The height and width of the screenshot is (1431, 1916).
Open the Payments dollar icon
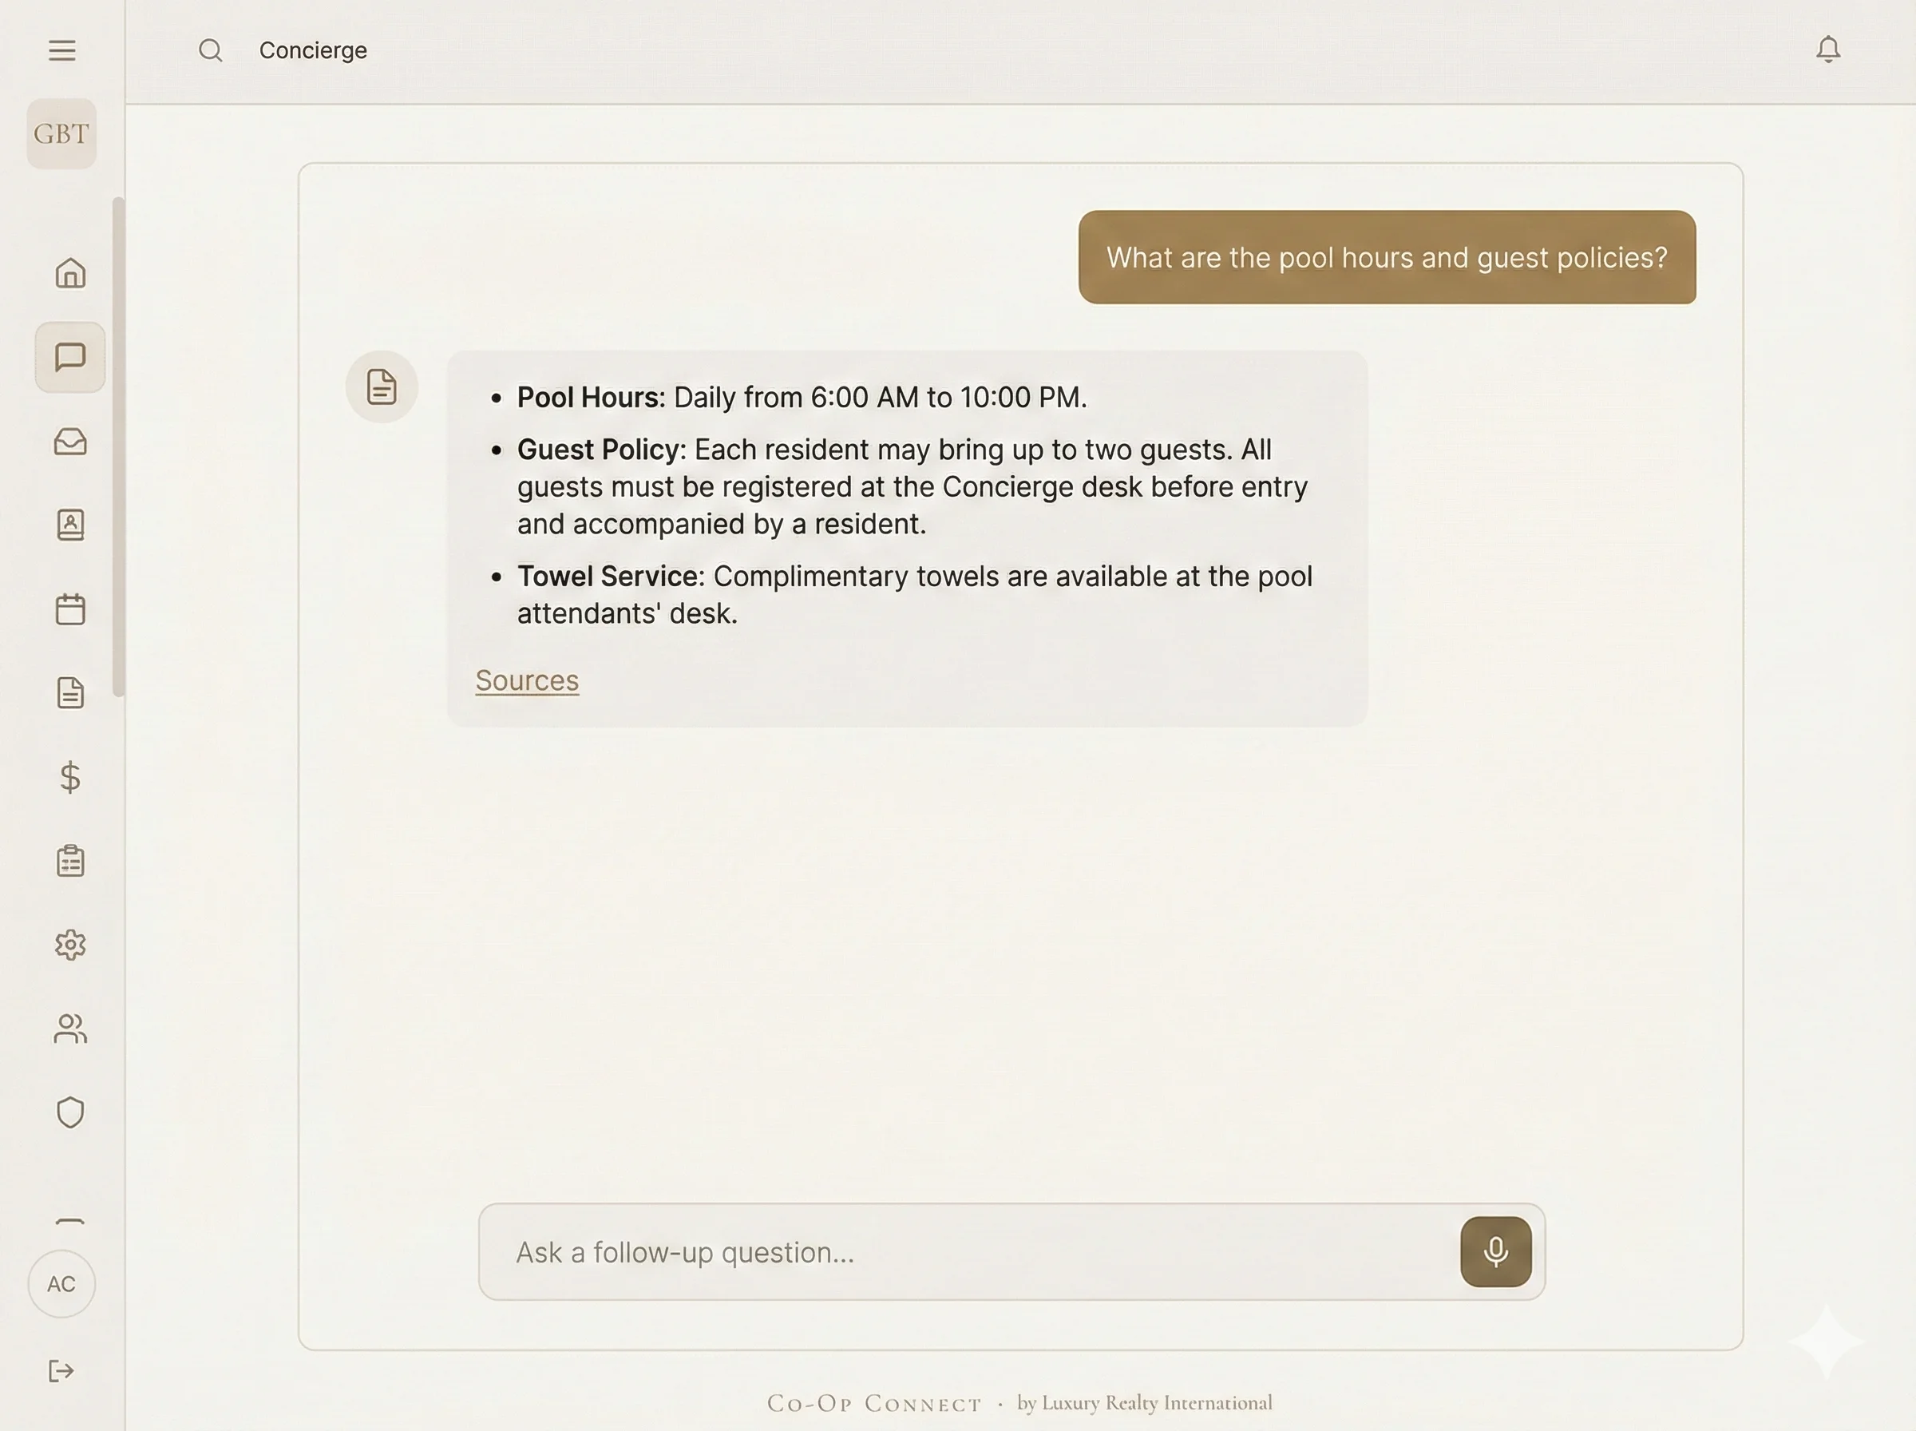click(x=72, y=777)
